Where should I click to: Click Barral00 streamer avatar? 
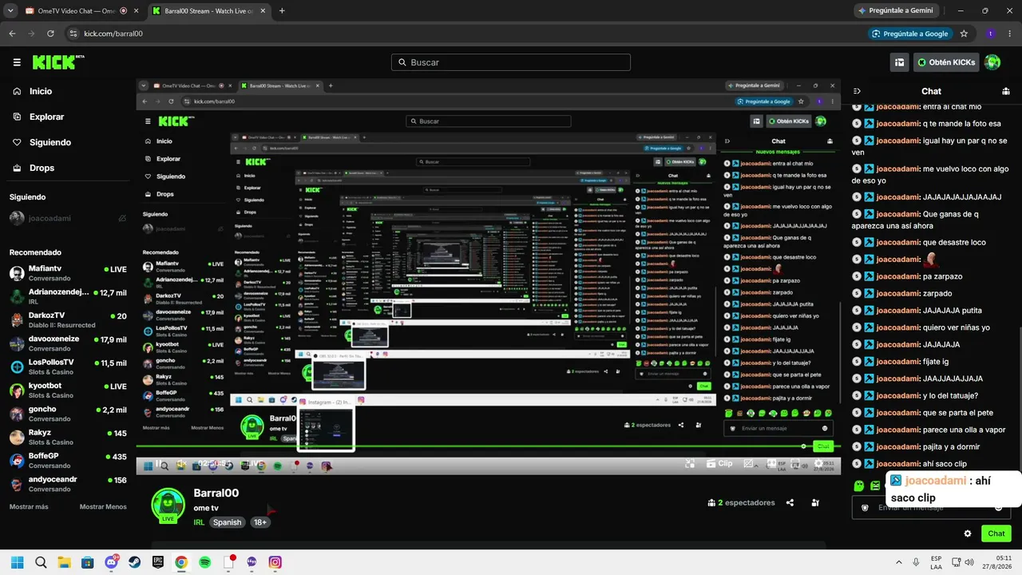(168, 505)
